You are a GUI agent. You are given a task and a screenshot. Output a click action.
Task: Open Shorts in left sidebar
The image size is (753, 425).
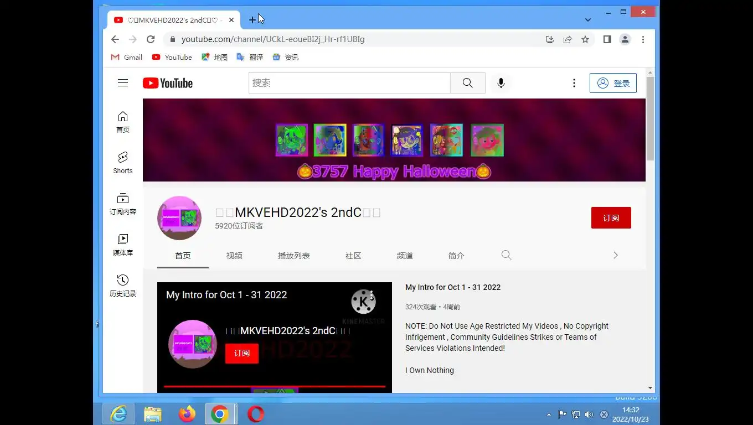click(123, 163)
